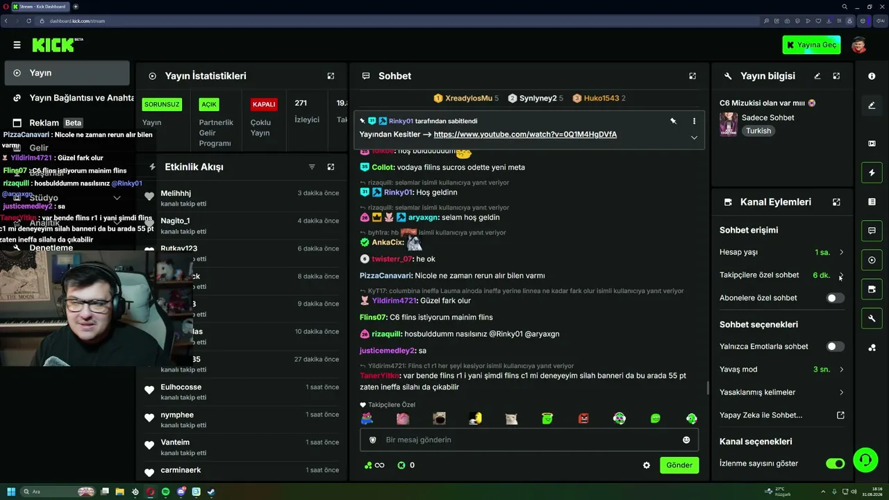Screen dimensions: 889x500
Task: Open Yasaklanmış kelimeler setting chevron
Action: tap(841, 392)
